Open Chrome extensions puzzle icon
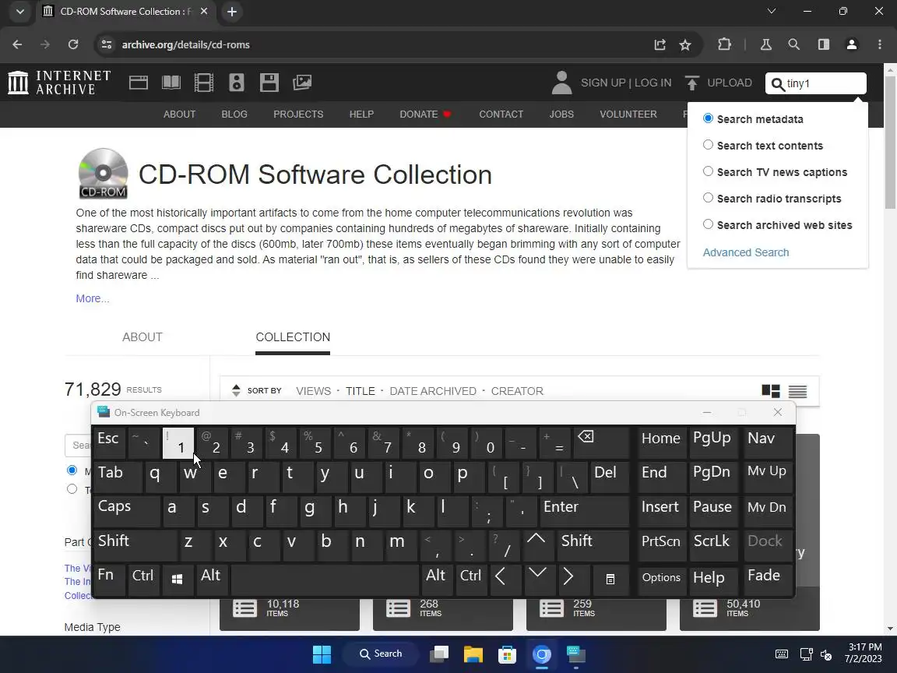This screenshot has width=897, height=673. pyautogui.click(x=725, y=44)
